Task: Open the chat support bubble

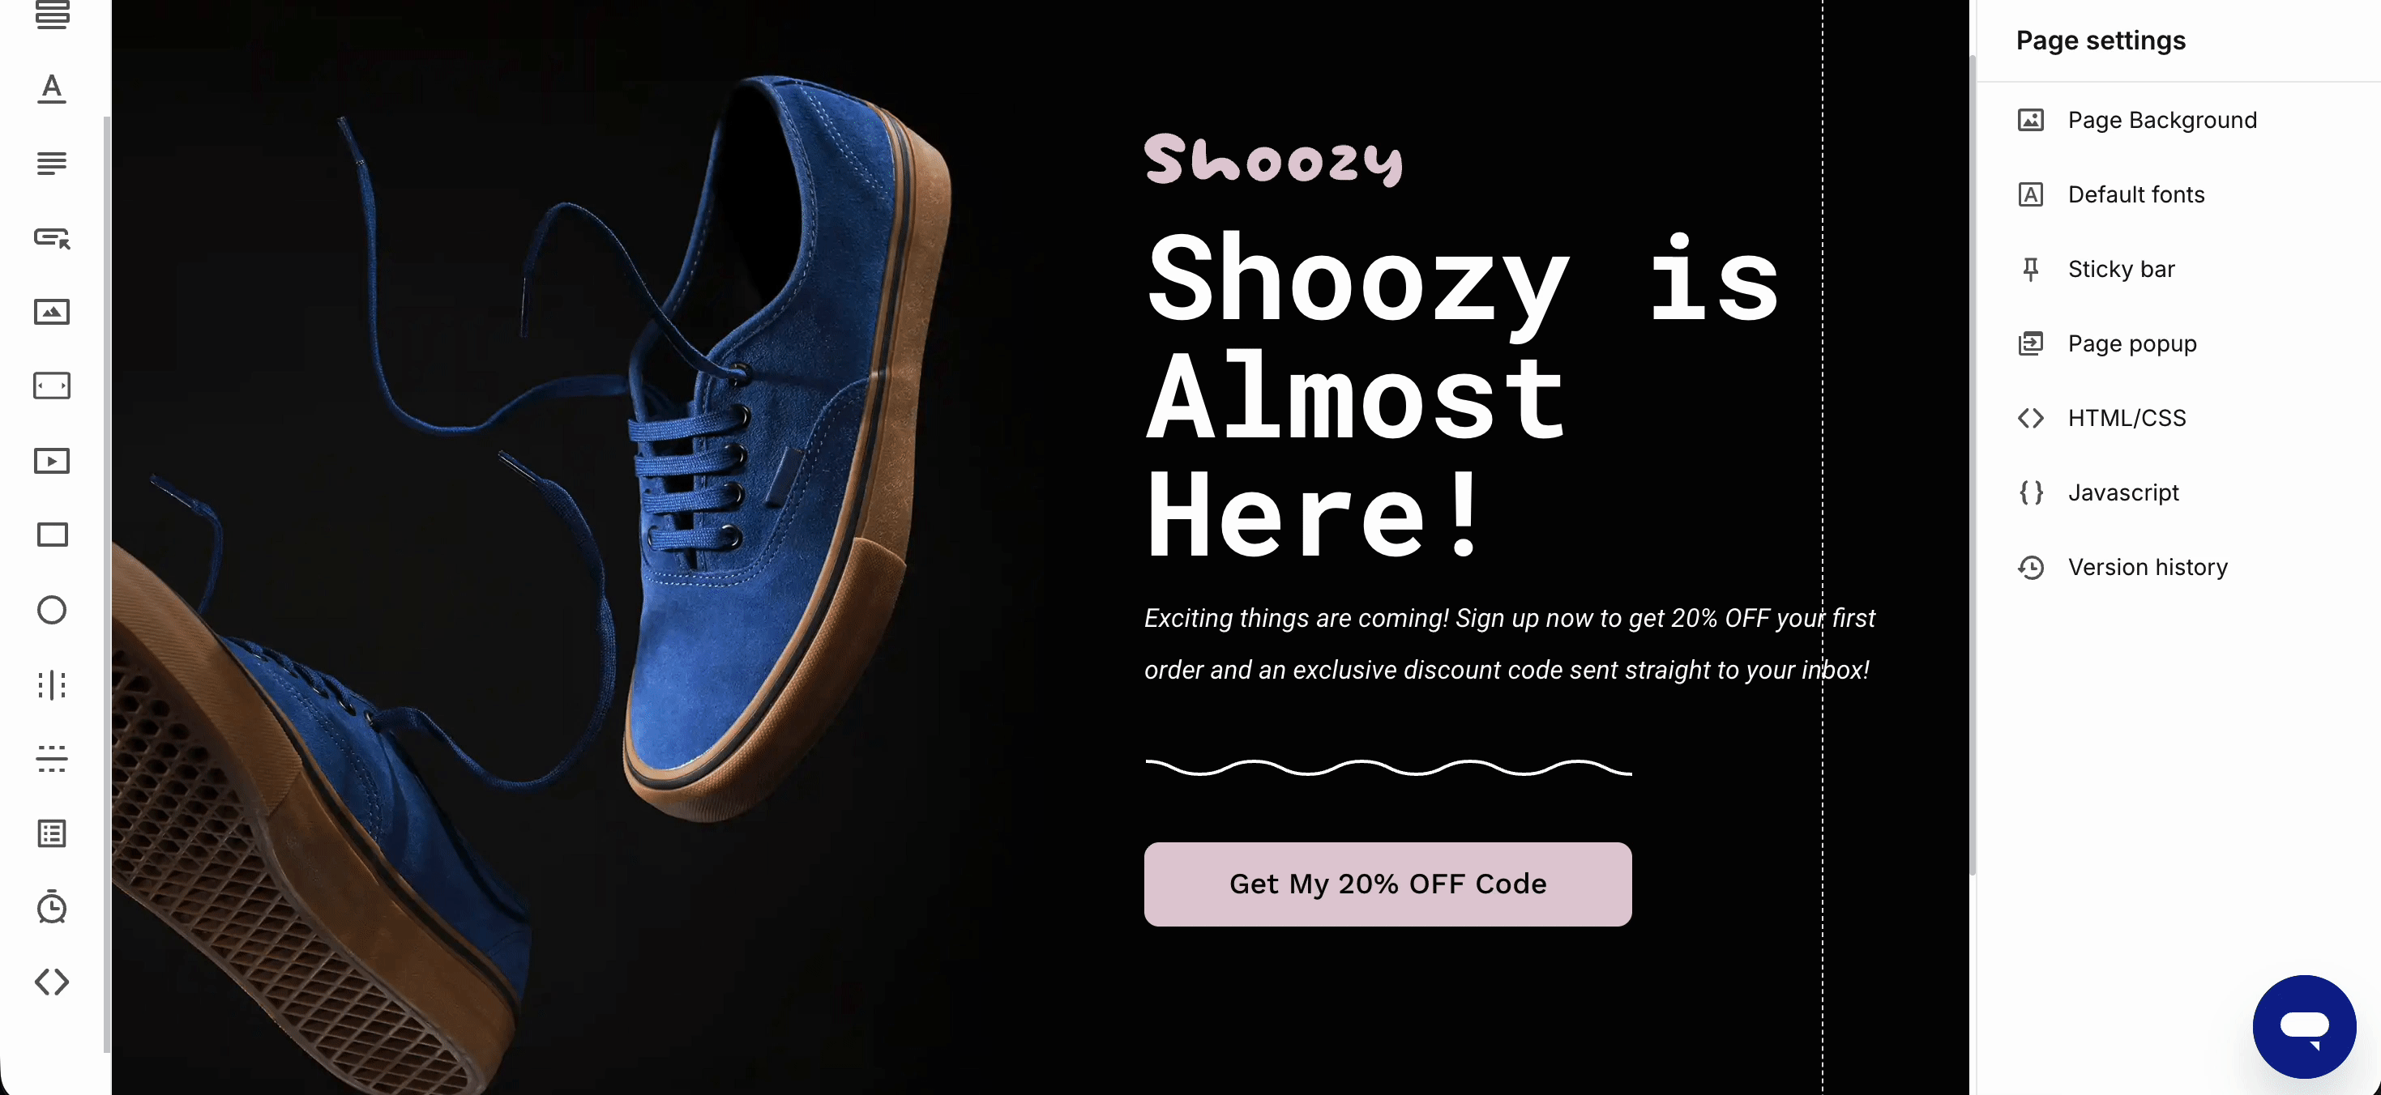Action: [x=2303, y=1025]
